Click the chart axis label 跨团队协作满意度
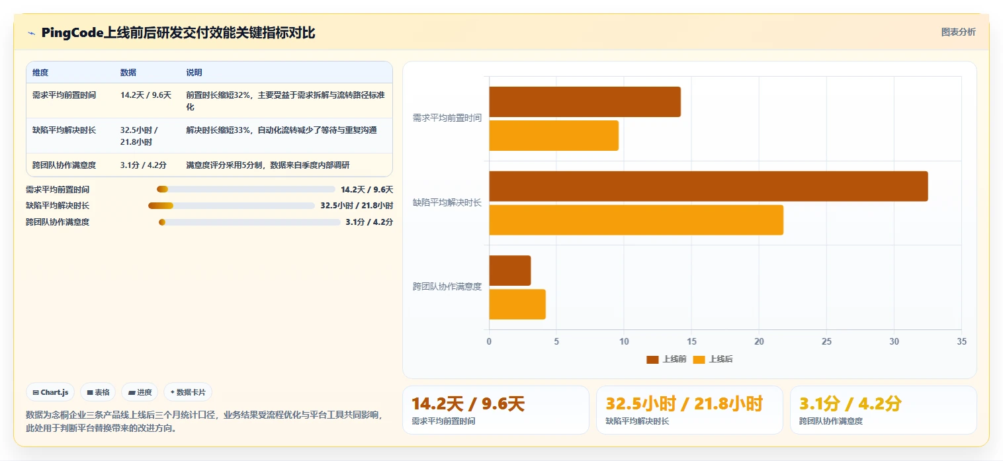The width and height of the screenshot is (1003, 461). pyautogui.click(x=447, y=286)
